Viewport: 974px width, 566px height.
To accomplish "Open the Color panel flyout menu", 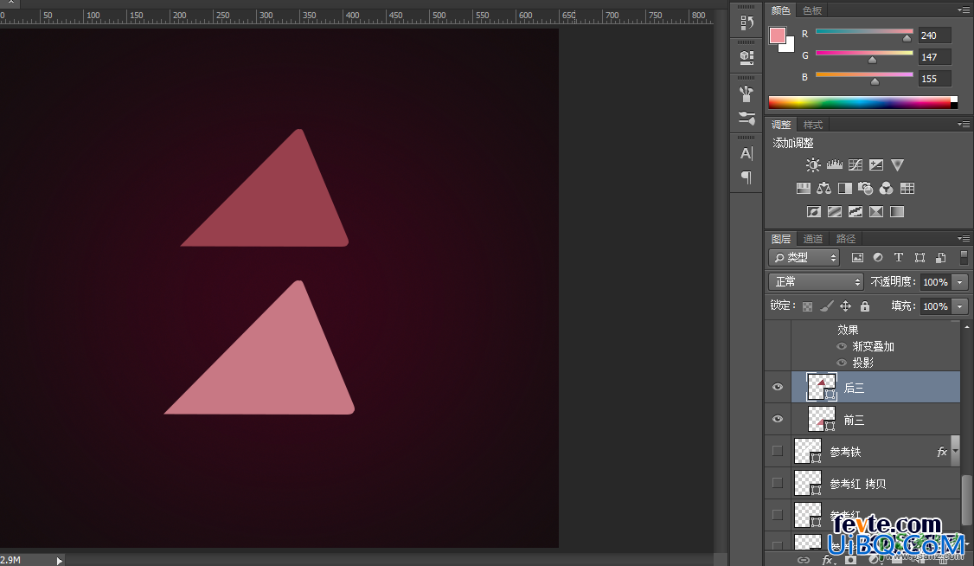I will 964,10.
